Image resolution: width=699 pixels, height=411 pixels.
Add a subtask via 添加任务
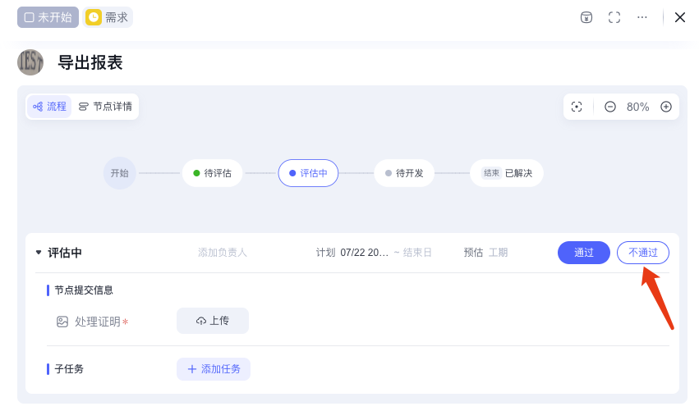(214, 369)
